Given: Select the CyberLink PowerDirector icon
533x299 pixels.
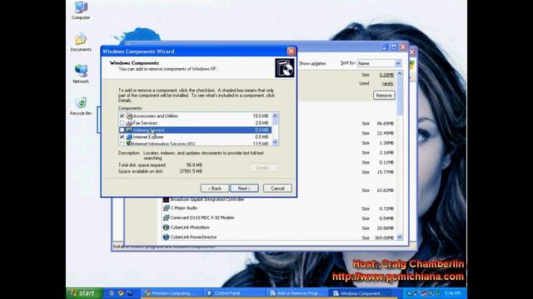Looking at the screenshot, I should (166, 237).
